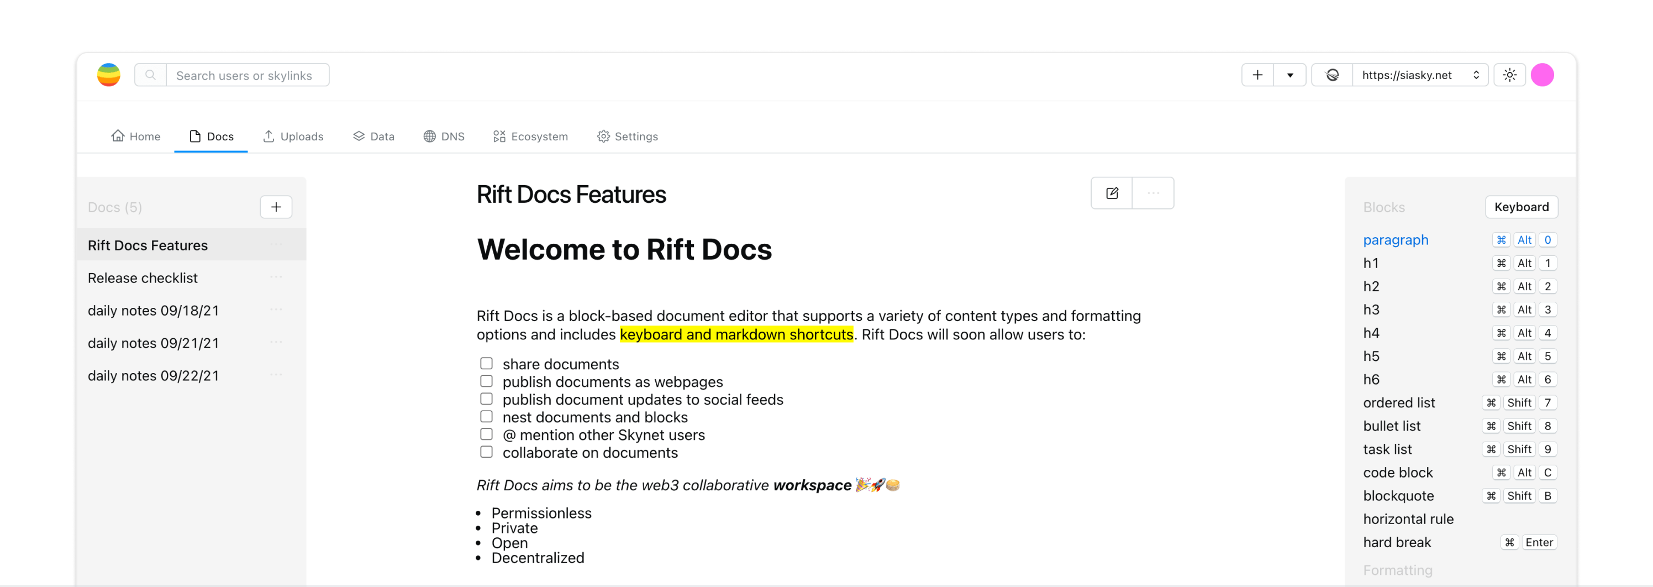Check collaborate on documents checkbox
This screenshot has height=587, width=1653.
[486, 452]
